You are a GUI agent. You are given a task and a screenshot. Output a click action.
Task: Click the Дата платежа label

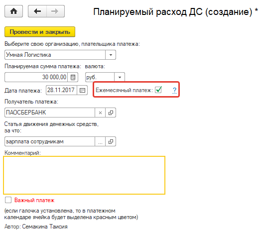click(23, 91)
